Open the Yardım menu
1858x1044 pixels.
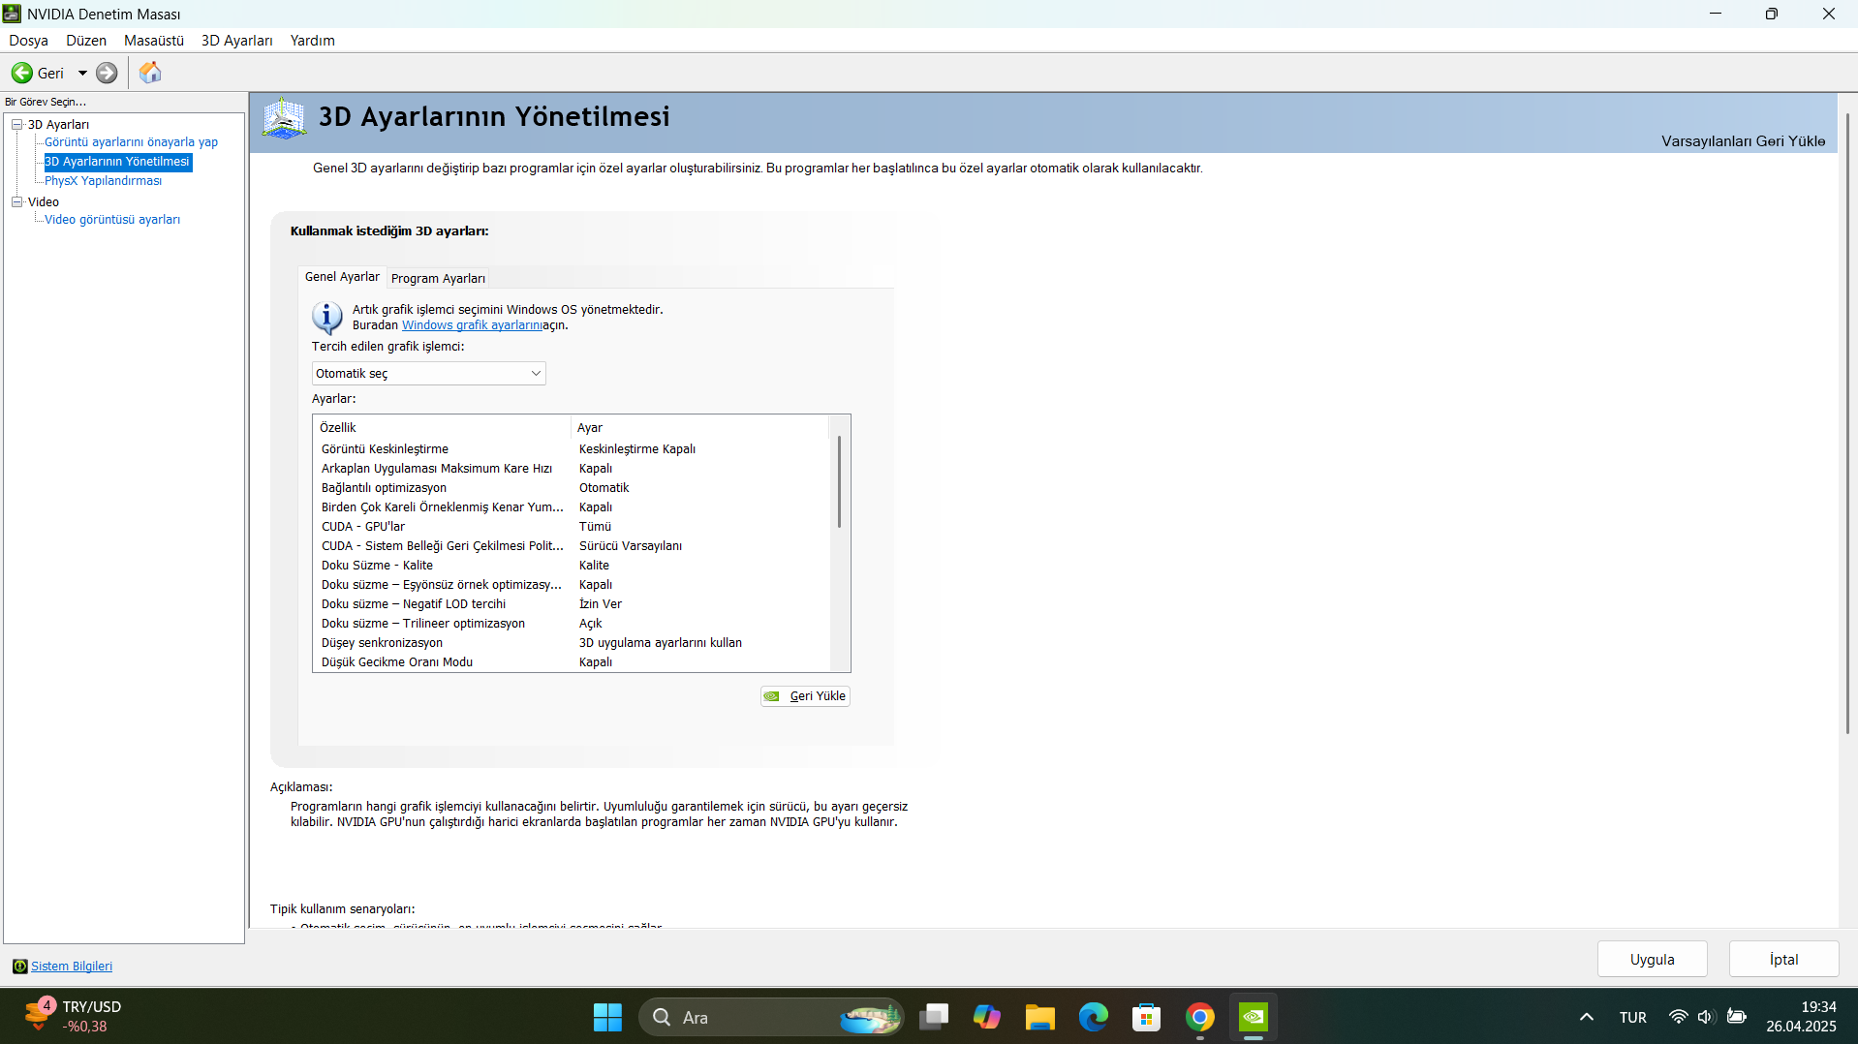coord(312,41)
